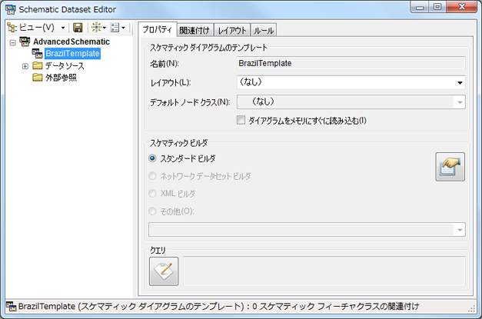
Task: Switch to the レイアウト tab
Action: click(x=232, y=31)
